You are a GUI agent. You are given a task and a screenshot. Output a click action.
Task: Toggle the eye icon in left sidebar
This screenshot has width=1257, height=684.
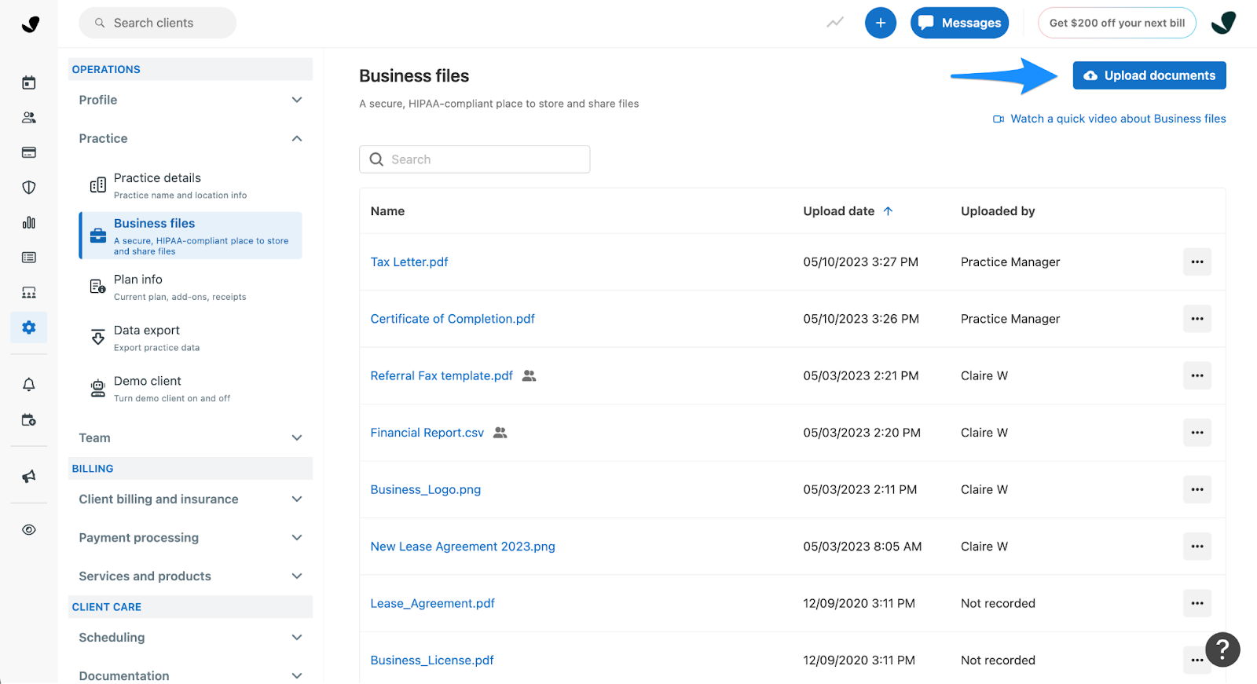click(x=29, y=529)
